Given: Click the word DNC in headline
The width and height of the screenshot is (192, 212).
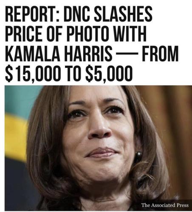Looking at the screenshot, I should pos(77,14).
